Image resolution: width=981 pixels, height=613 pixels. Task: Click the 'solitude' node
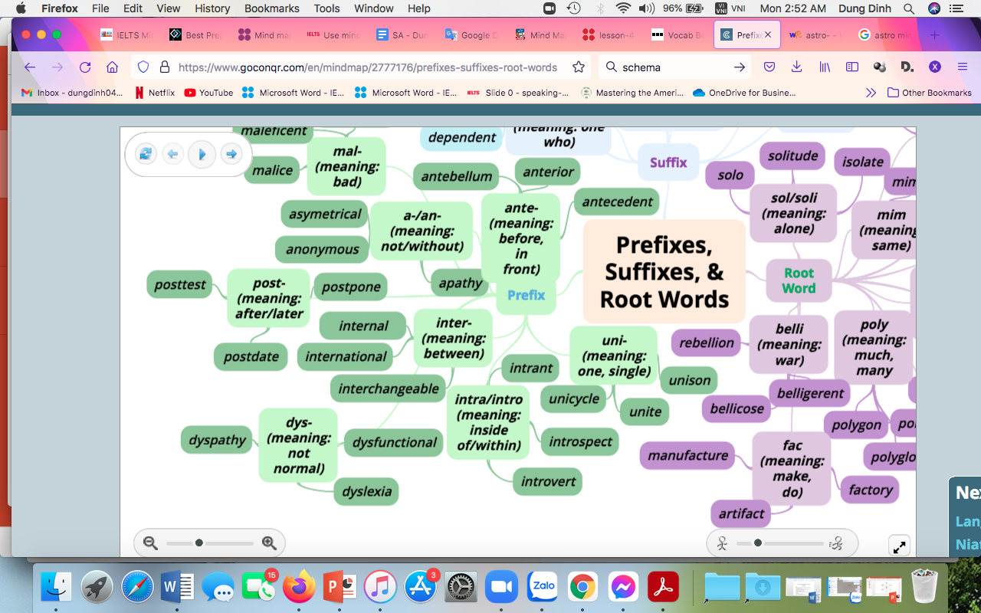(792, 156)
